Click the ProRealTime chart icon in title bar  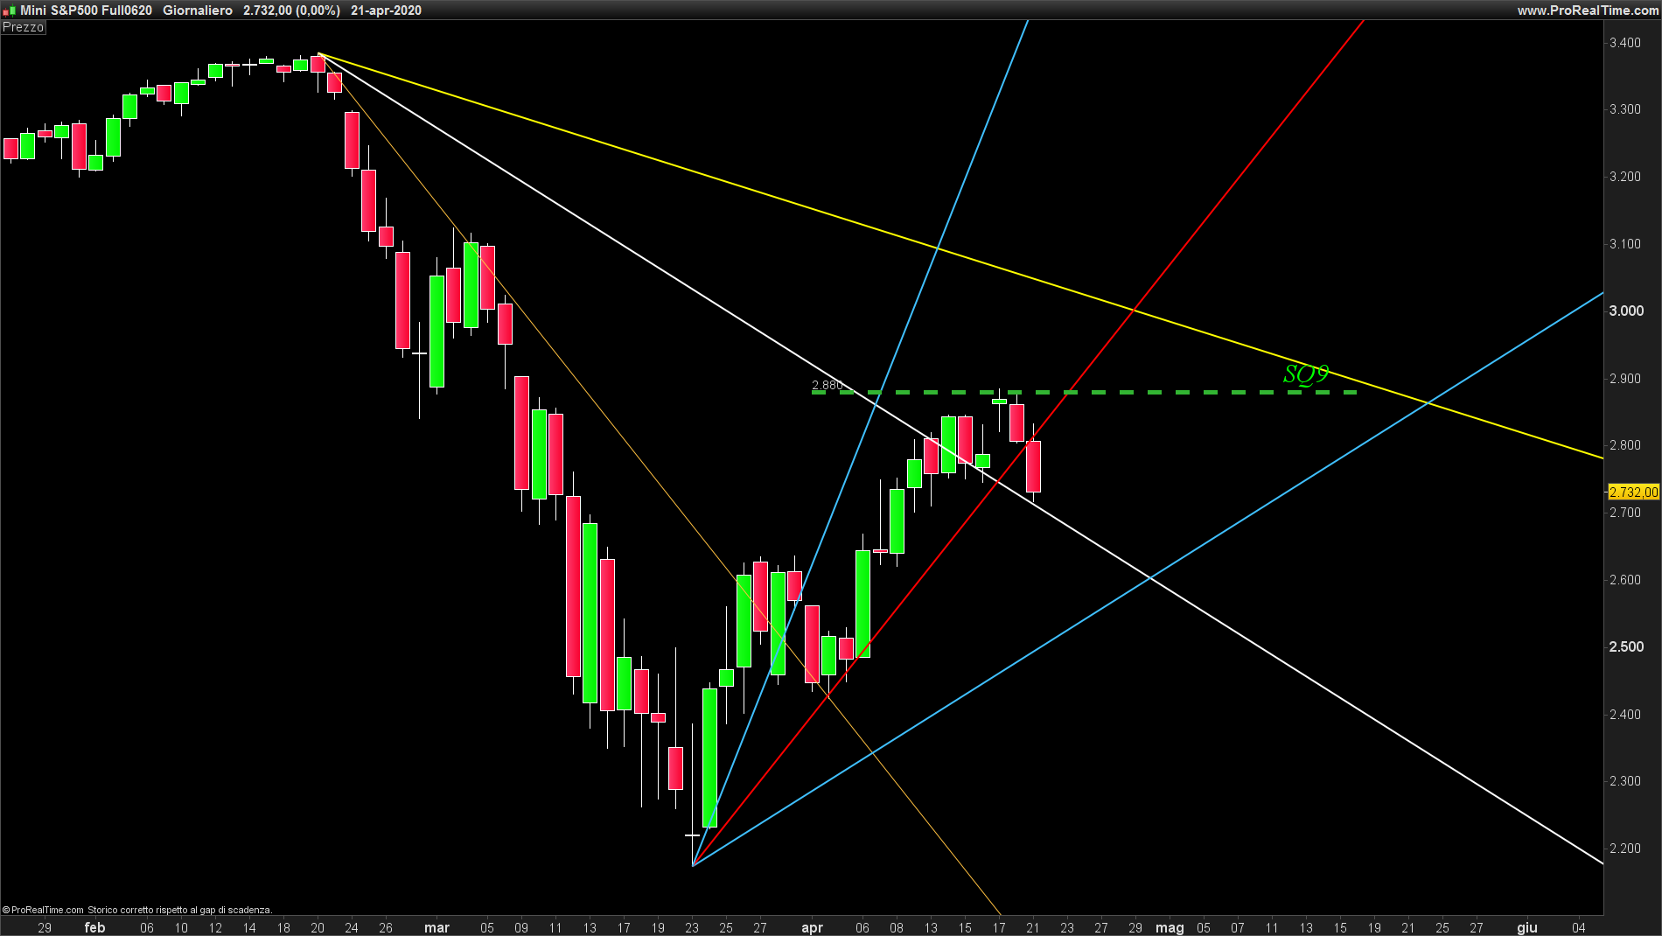10,10
